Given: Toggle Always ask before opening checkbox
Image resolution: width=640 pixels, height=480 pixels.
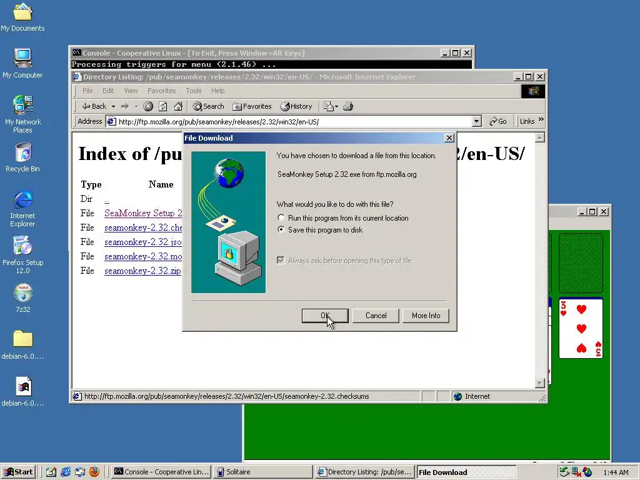Looking at the screenshot, I should tap(281, 261).
